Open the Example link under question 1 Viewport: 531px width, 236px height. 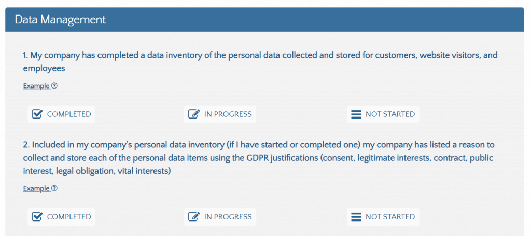37,86
